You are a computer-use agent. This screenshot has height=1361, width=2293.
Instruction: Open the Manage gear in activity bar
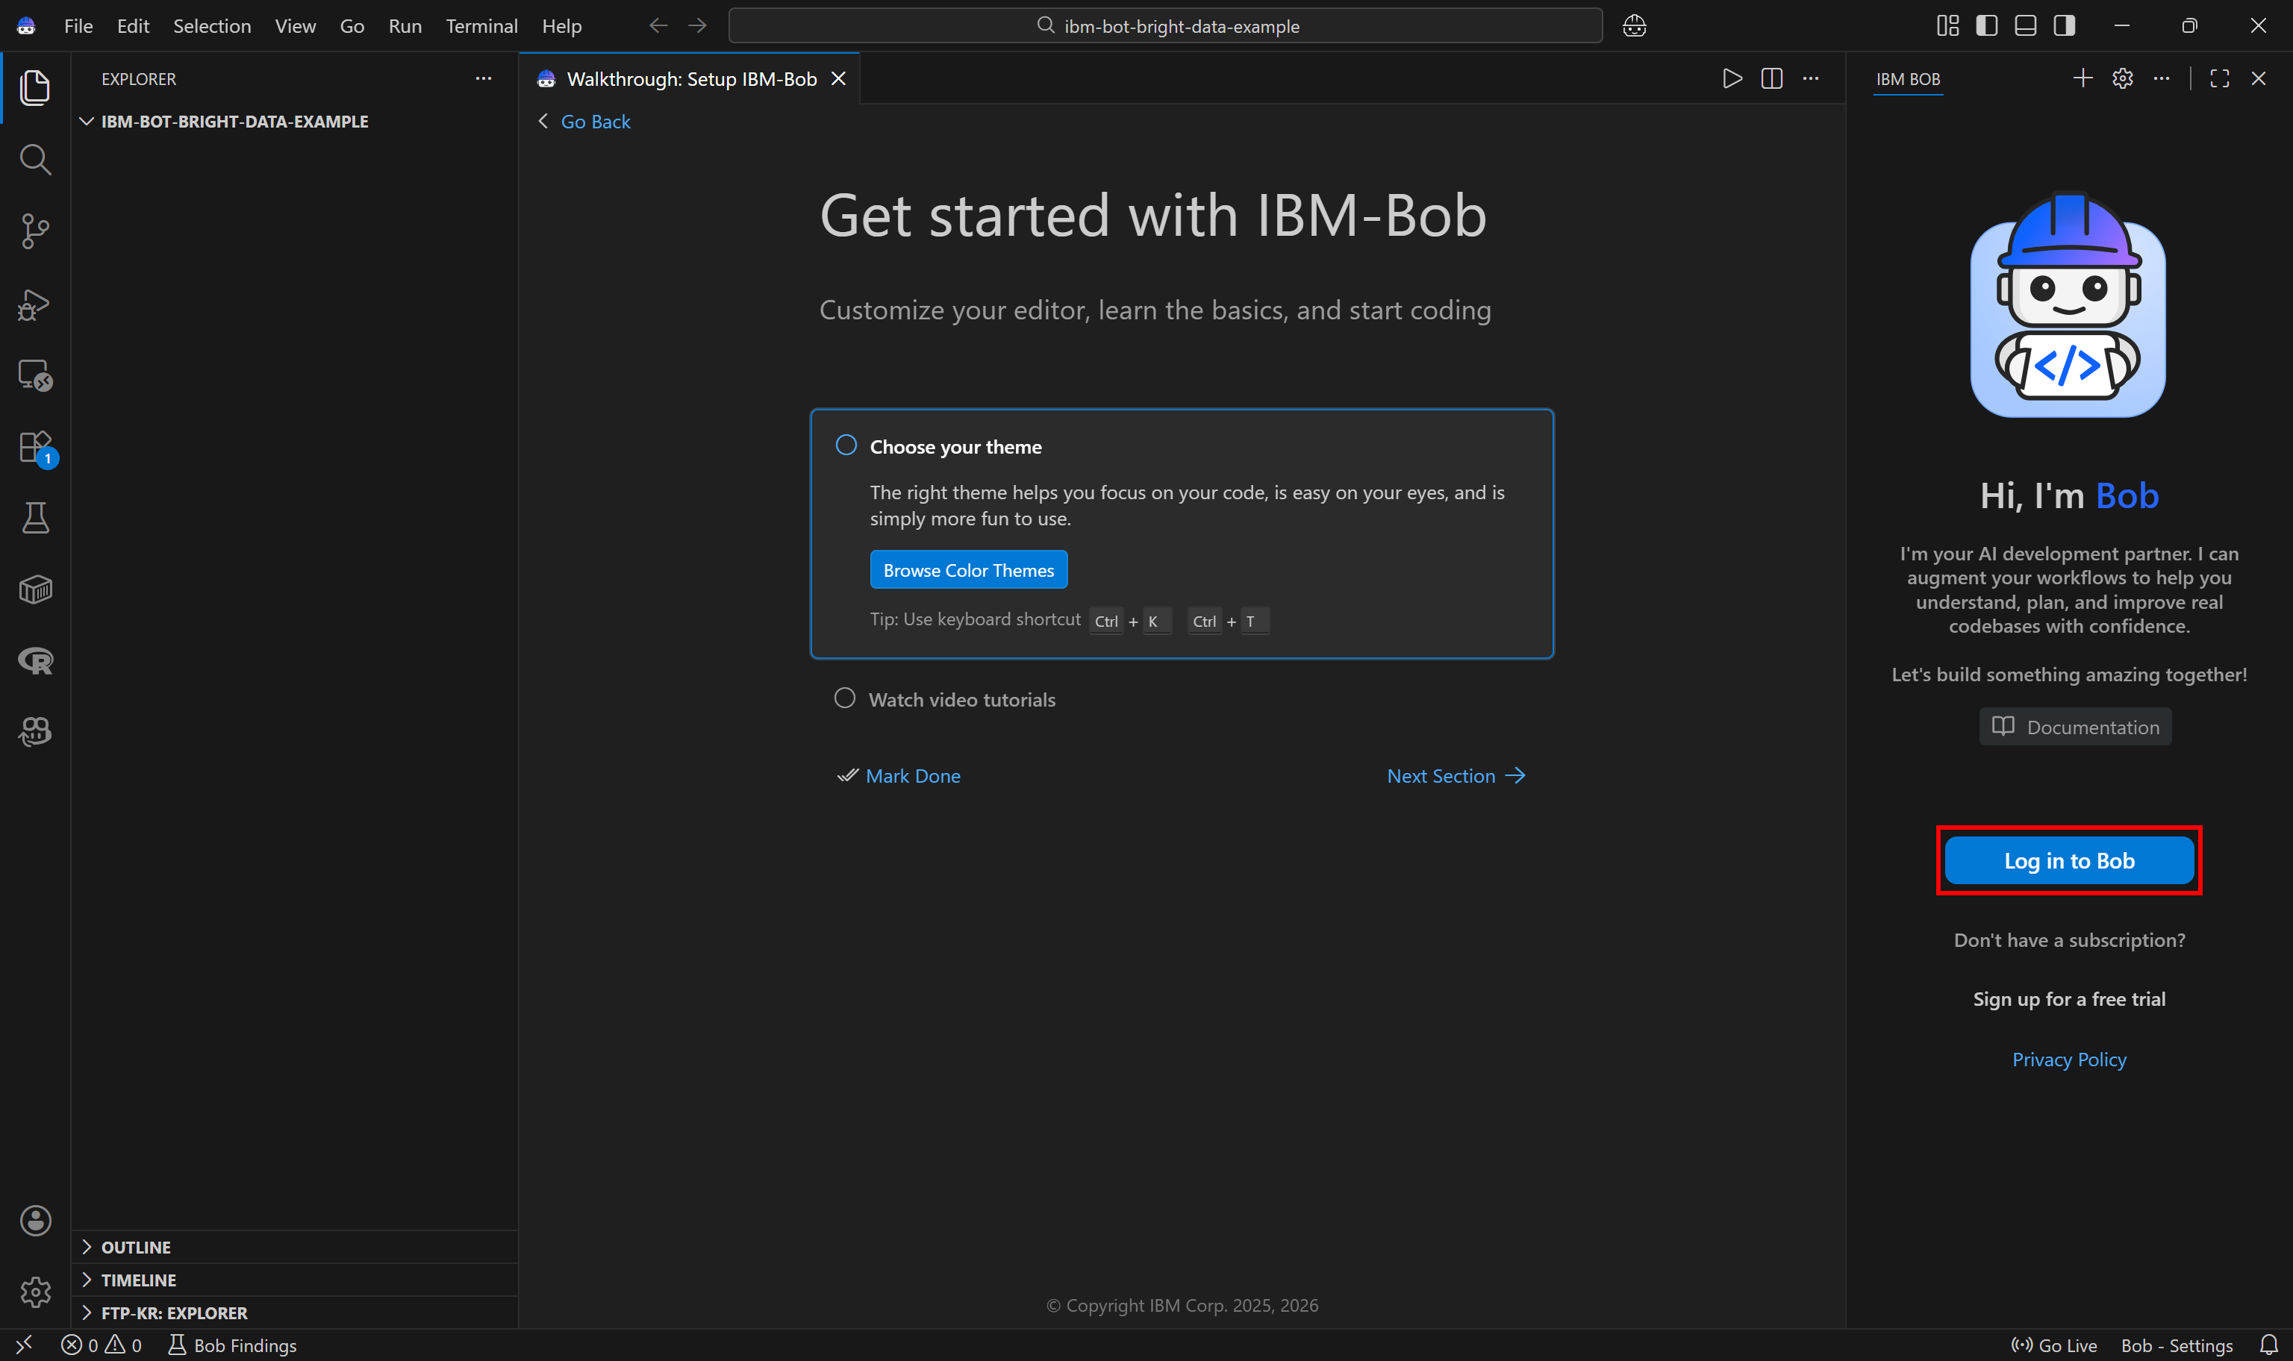[35, 1292]
